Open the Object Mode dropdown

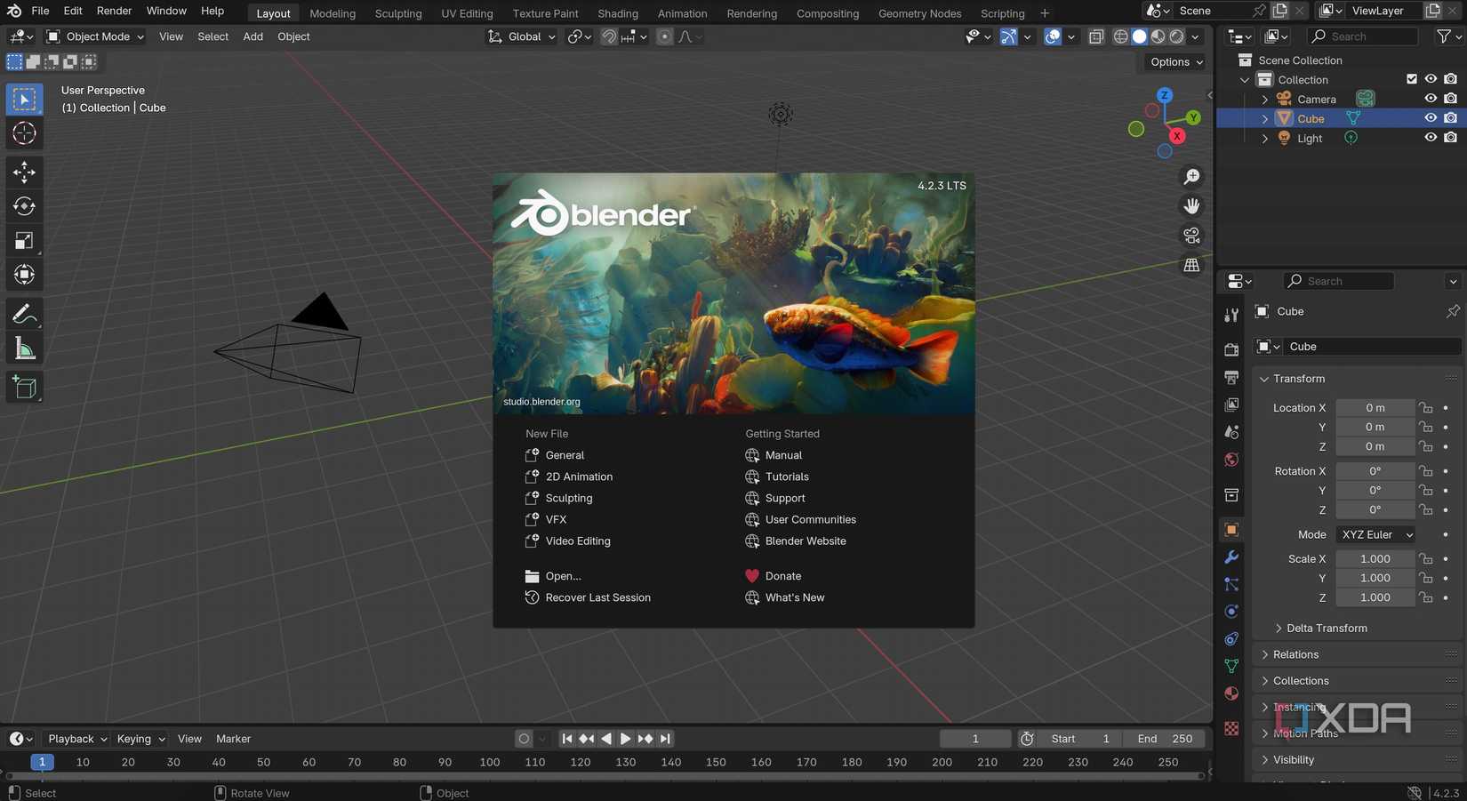point(95,36)
